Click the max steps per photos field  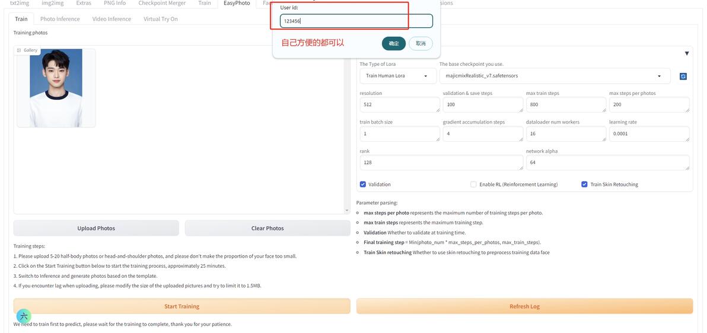pyautogui.click(x=649, y=104)
